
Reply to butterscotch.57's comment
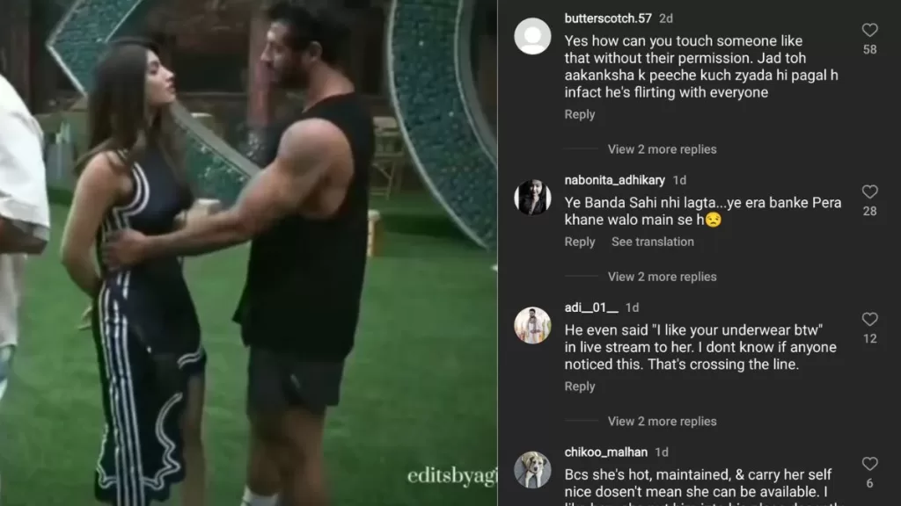pyautogui.click(x=579, y=114)
